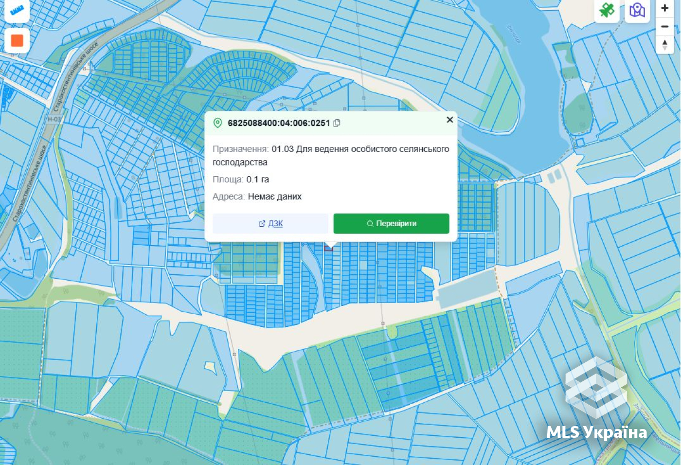Reset map bearing with the compass
Screen dimensions: 681x465
click(665, 45)
